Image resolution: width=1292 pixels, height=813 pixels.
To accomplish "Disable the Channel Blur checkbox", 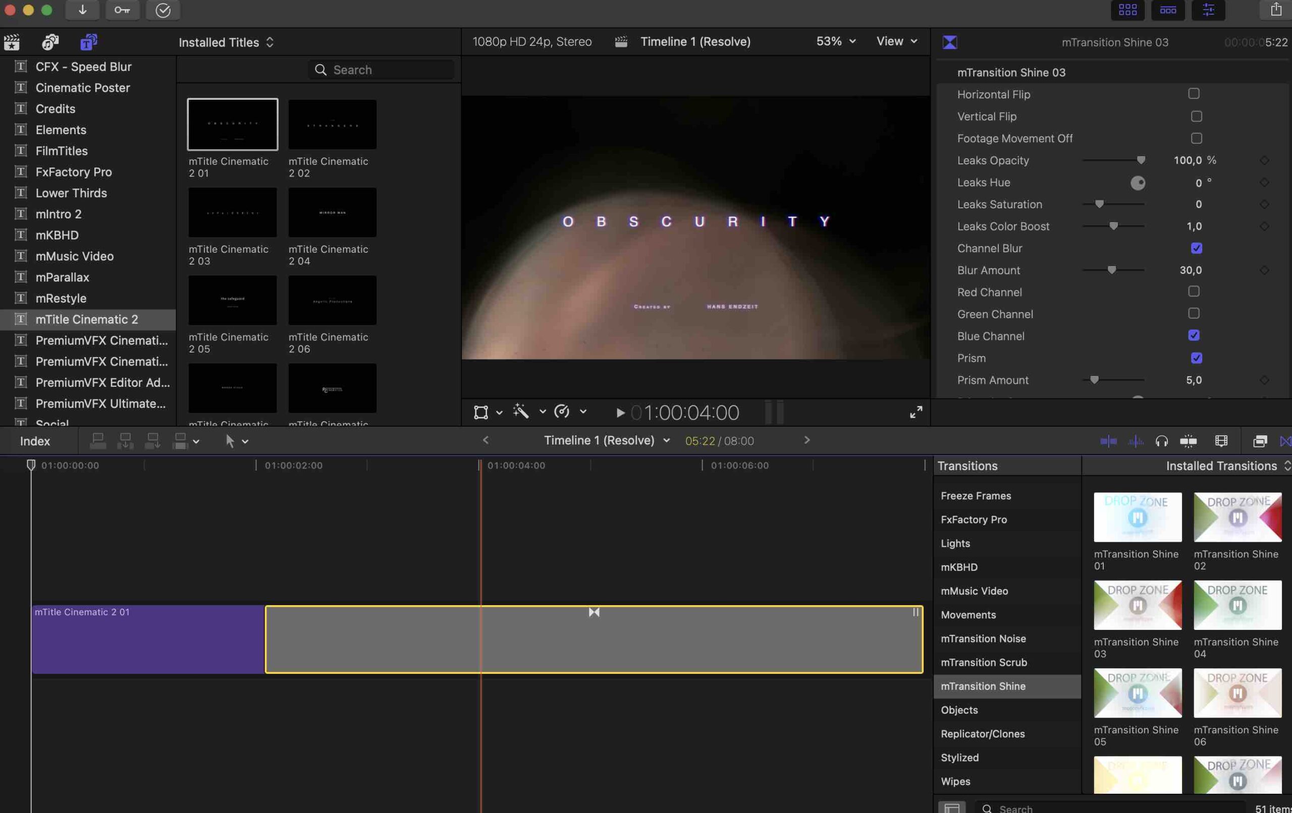I will 1196,248.
